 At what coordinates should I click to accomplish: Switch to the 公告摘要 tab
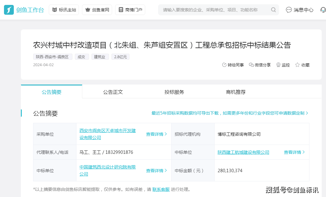click(x=52, y=92)
